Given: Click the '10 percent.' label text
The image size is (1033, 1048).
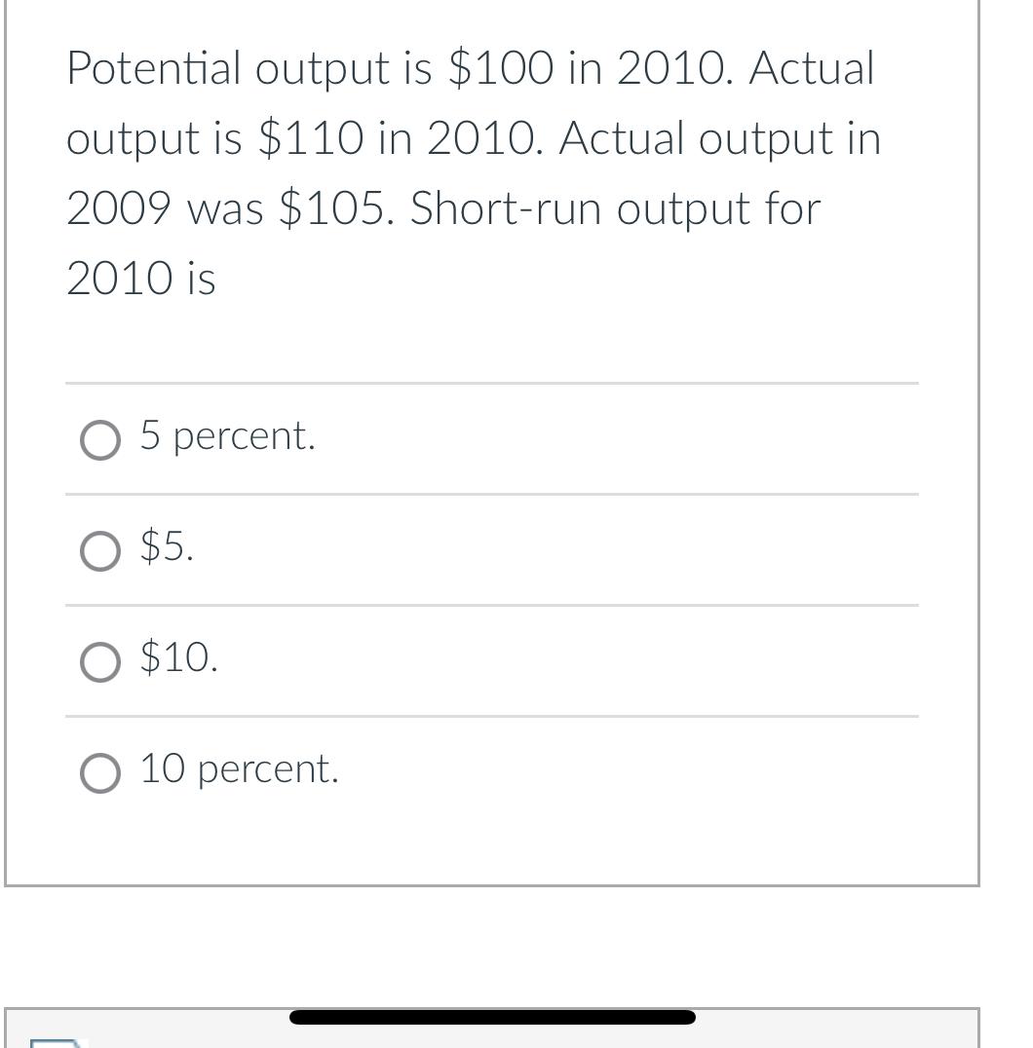Looking at the screenshot, I should click(239, 769).
